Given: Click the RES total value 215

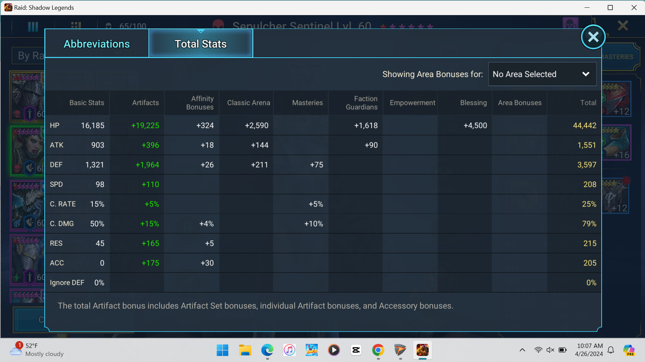Looking at the screenshot, I should [x=590, y=243].
